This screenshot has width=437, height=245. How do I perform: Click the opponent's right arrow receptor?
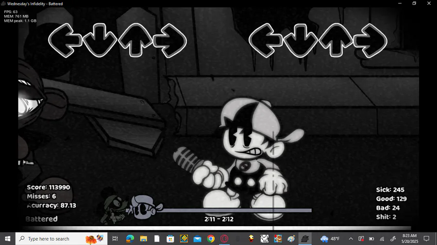click(x=170, y=41)
